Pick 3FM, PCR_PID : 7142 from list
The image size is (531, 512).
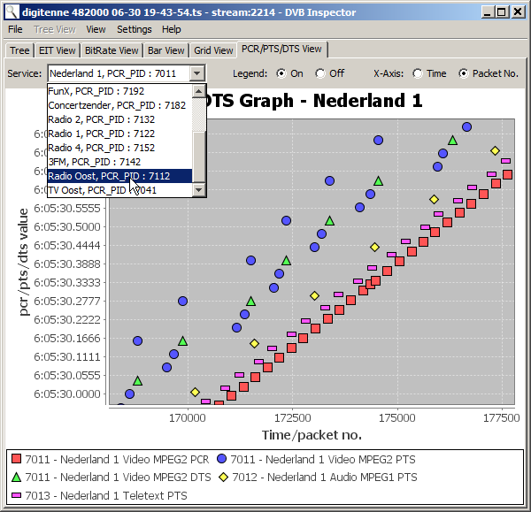pyautogui.click(x=94, y=162)
